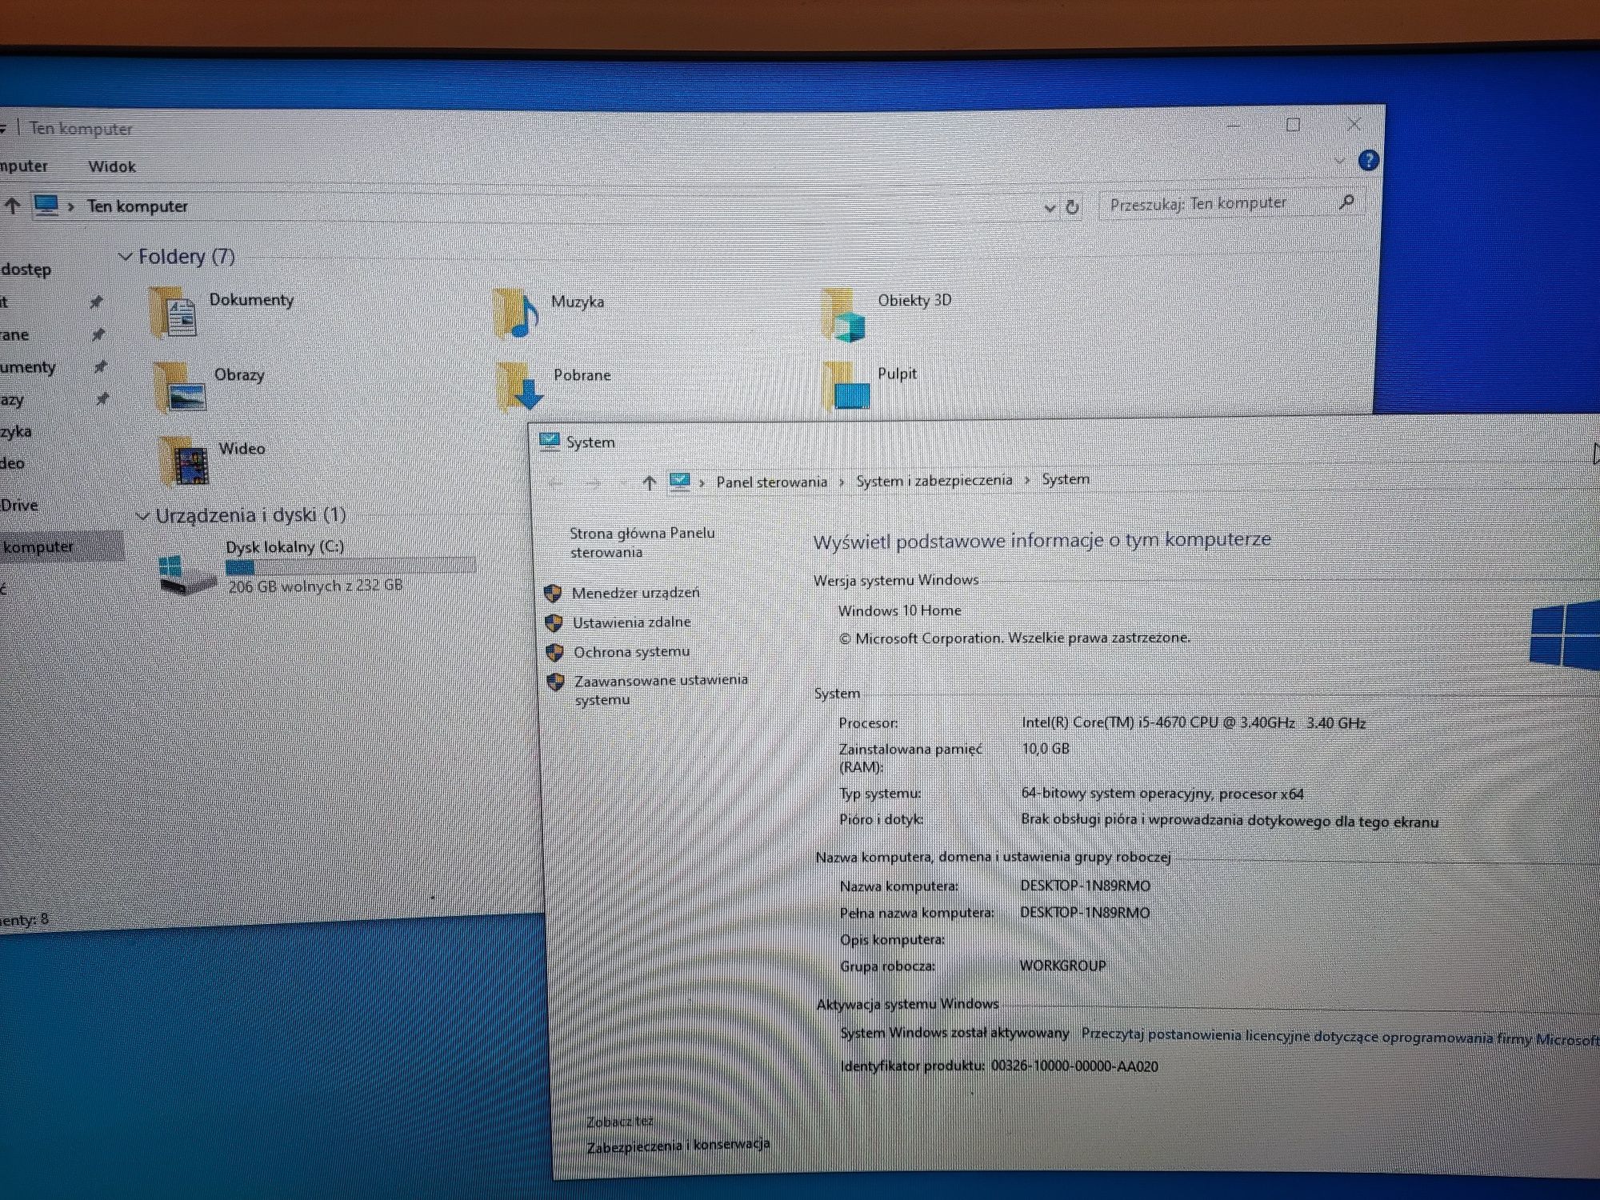Collapse the Foldery (7) group
This screenshot has width=1600, height=1200.
(125, 257)
